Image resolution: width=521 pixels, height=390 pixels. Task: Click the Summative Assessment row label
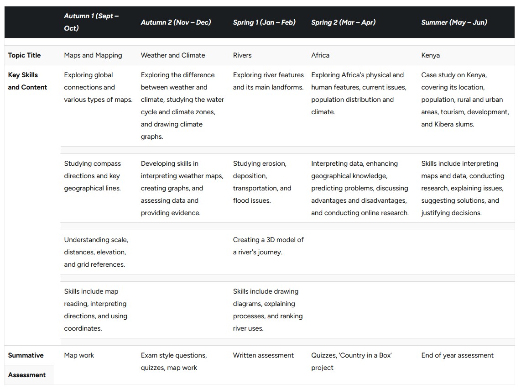pyautogui.click(x=26, y=365)
